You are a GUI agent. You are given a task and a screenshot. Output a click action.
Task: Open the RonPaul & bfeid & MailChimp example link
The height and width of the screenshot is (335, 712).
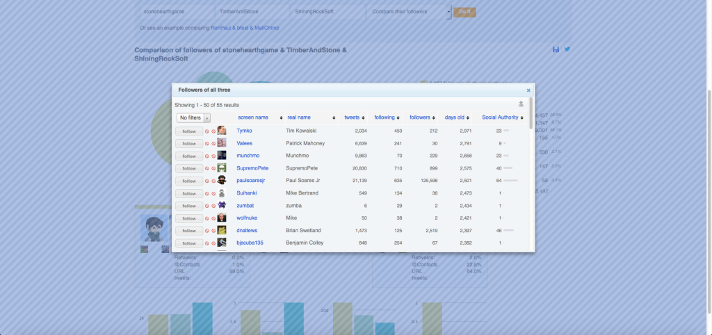(245, 28)
